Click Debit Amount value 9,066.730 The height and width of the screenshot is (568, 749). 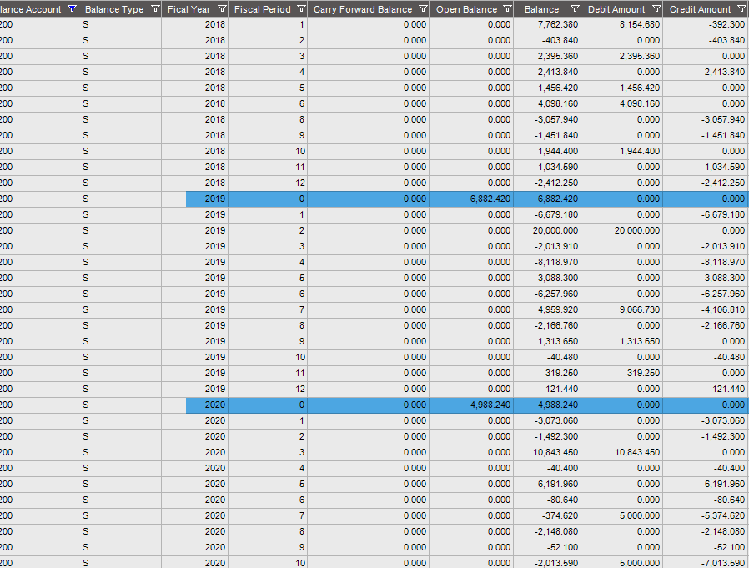[640, 309]
